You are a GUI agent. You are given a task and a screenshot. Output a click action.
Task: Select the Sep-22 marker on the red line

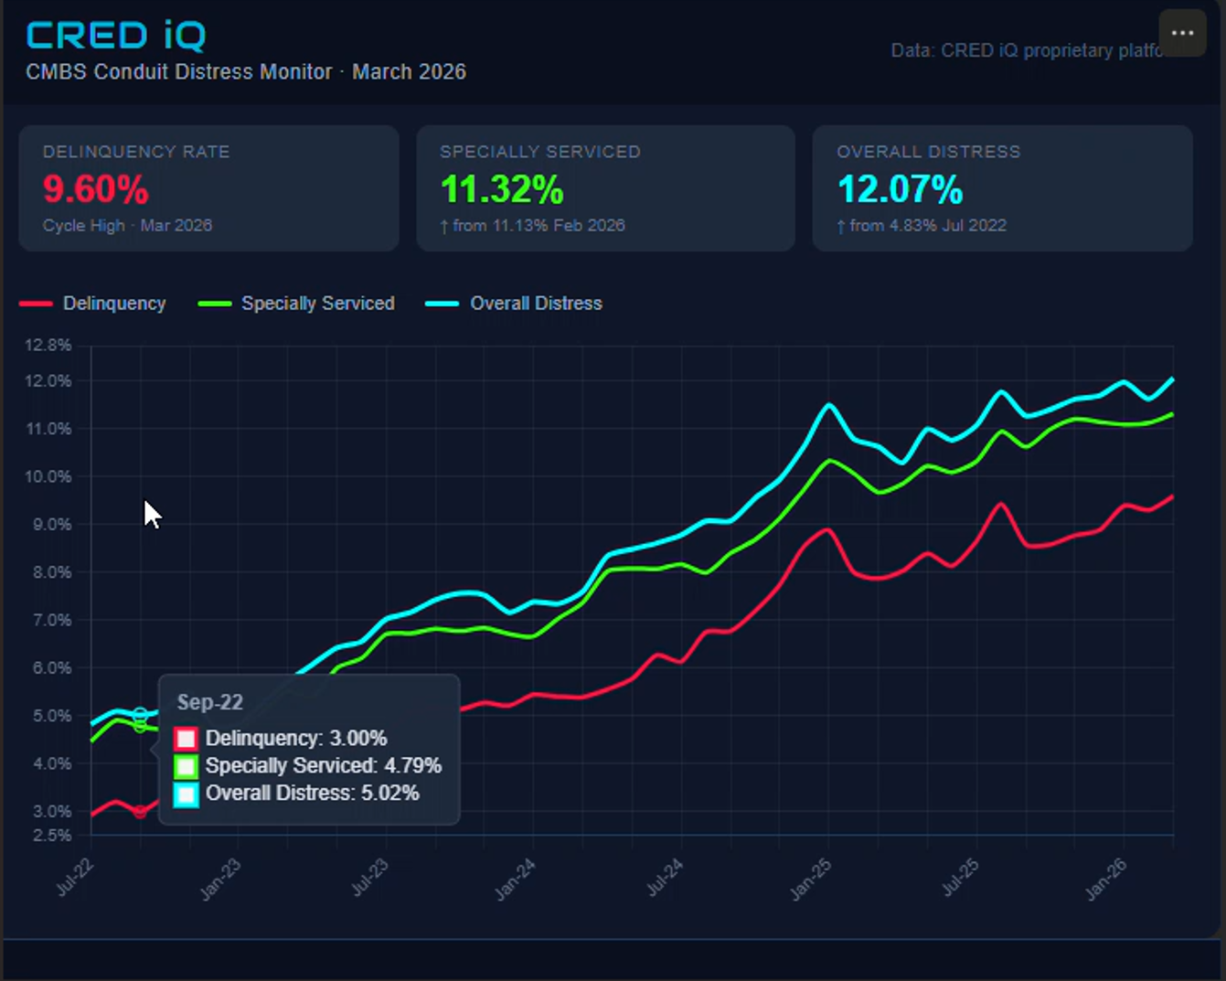(140, 812)
